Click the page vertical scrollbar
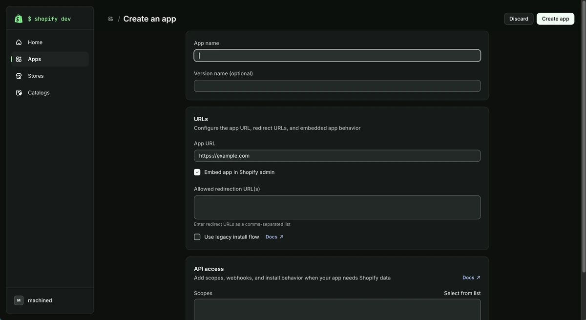Image resolution: width=586 pixels, height=320 pixels. pos(583,137)
